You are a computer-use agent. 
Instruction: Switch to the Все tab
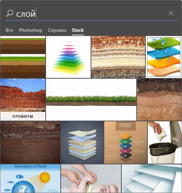coord(9,30)
